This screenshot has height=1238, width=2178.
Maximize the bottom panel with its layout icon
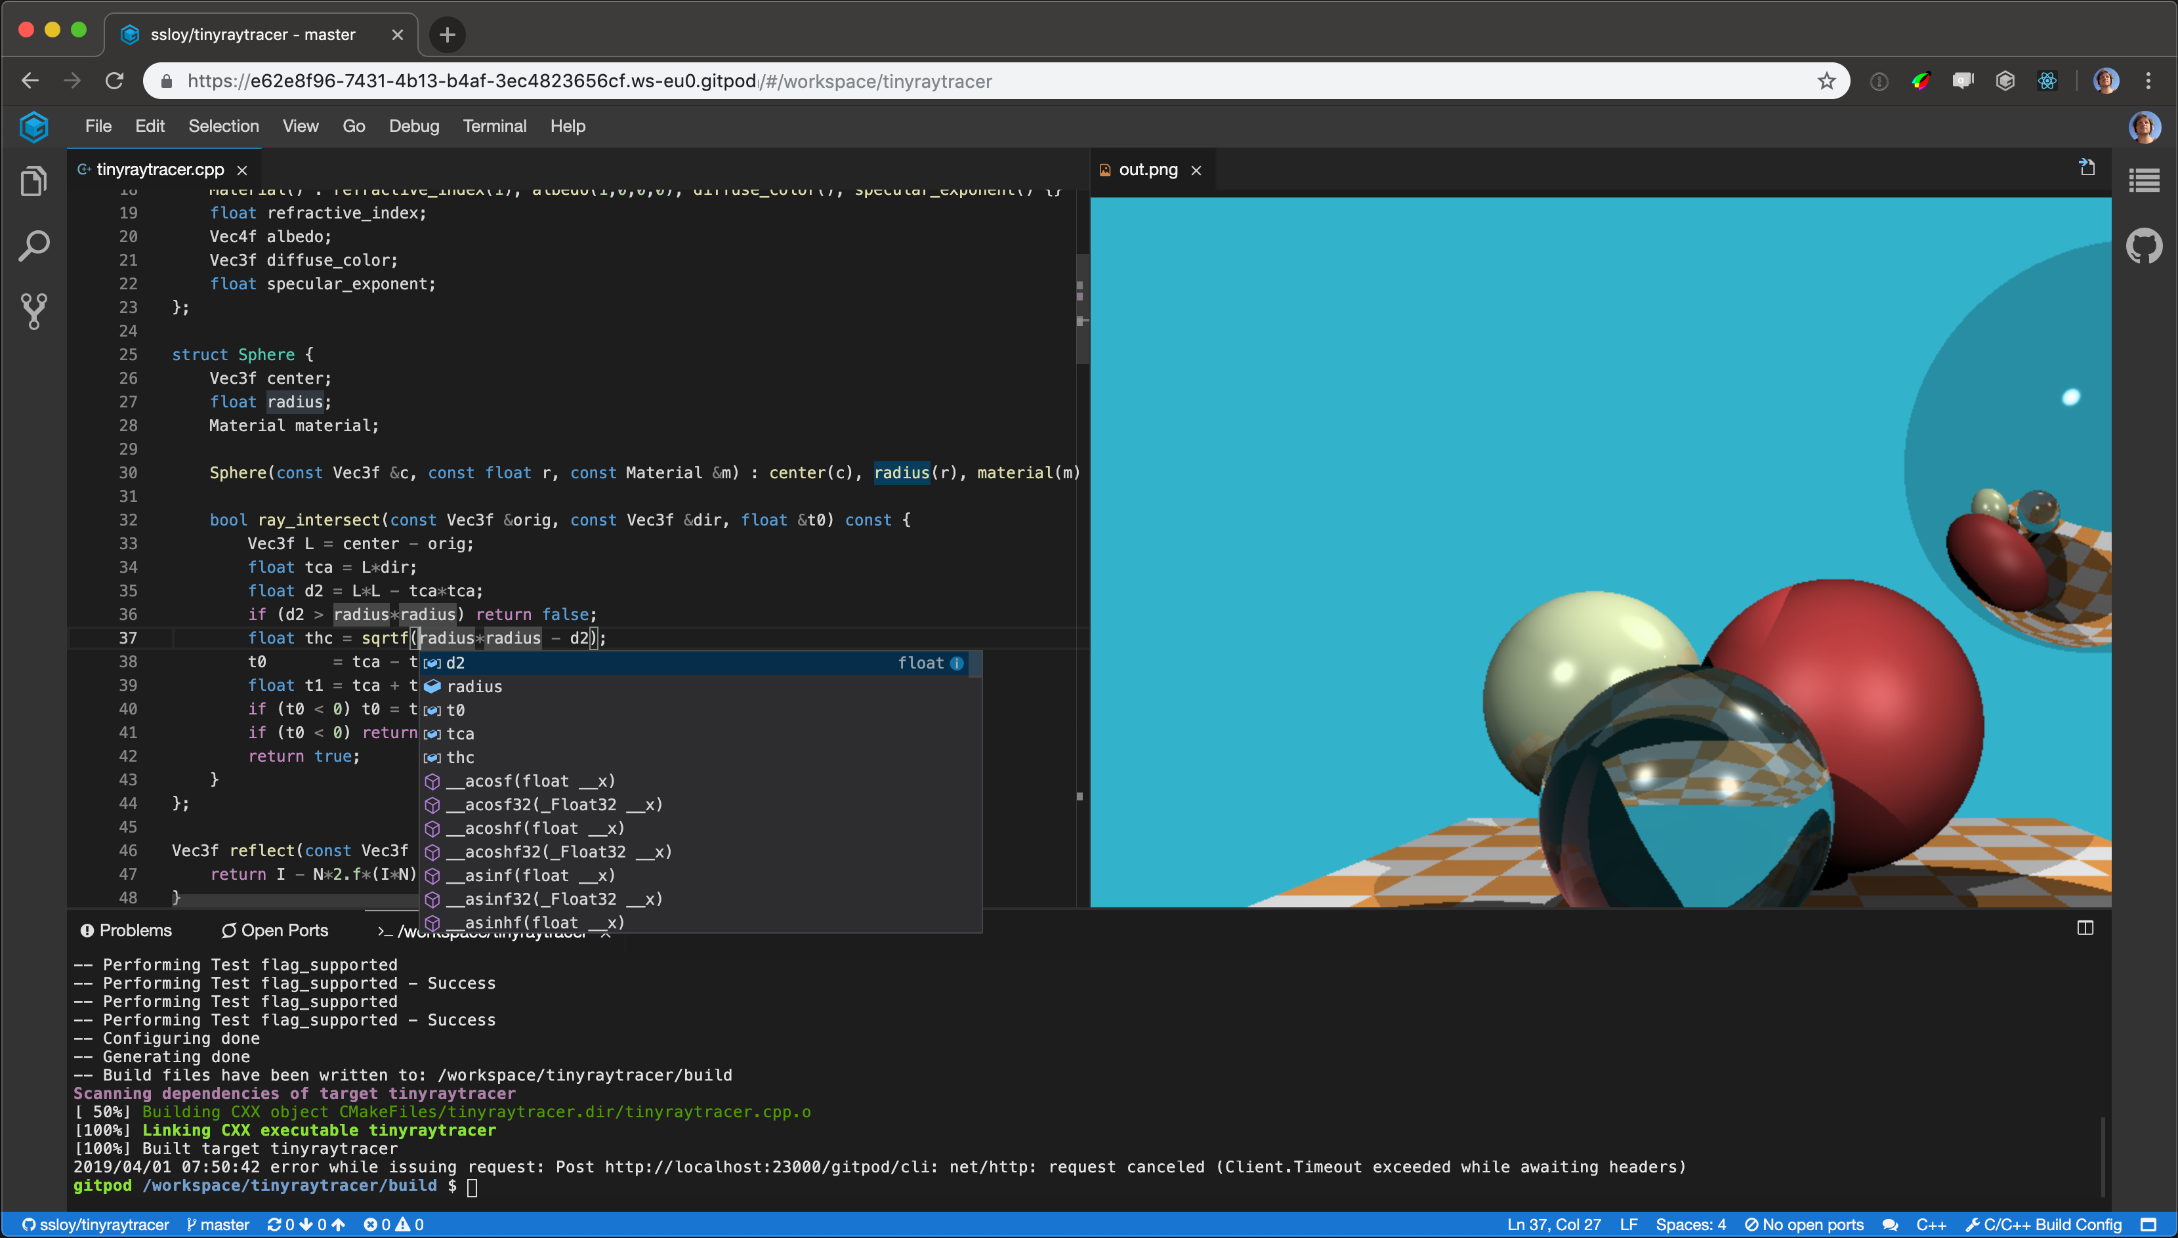[2085, 927]
